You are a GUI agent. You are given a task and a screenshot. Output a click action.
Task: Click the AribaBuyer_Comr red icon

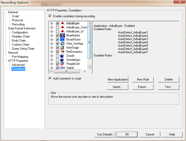coord(63,27)
